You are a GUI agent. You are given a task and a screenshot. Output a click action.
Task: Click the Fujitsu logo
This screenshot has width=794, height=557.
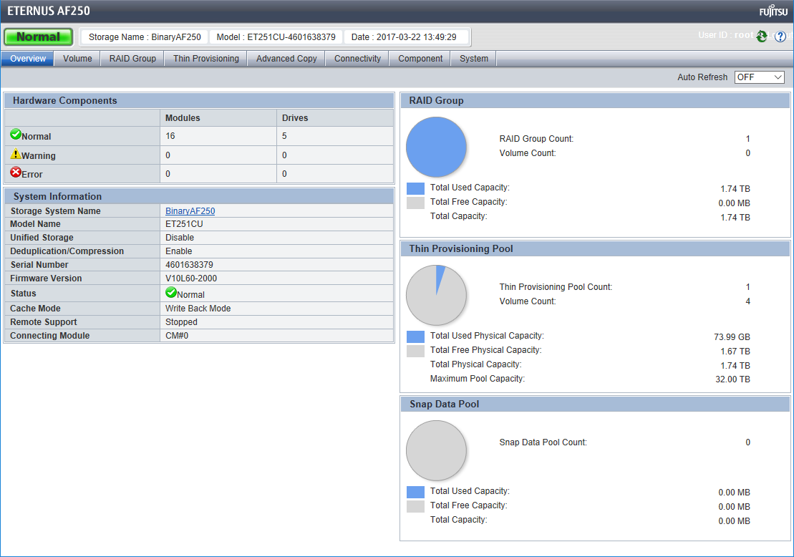coord(774,11)
